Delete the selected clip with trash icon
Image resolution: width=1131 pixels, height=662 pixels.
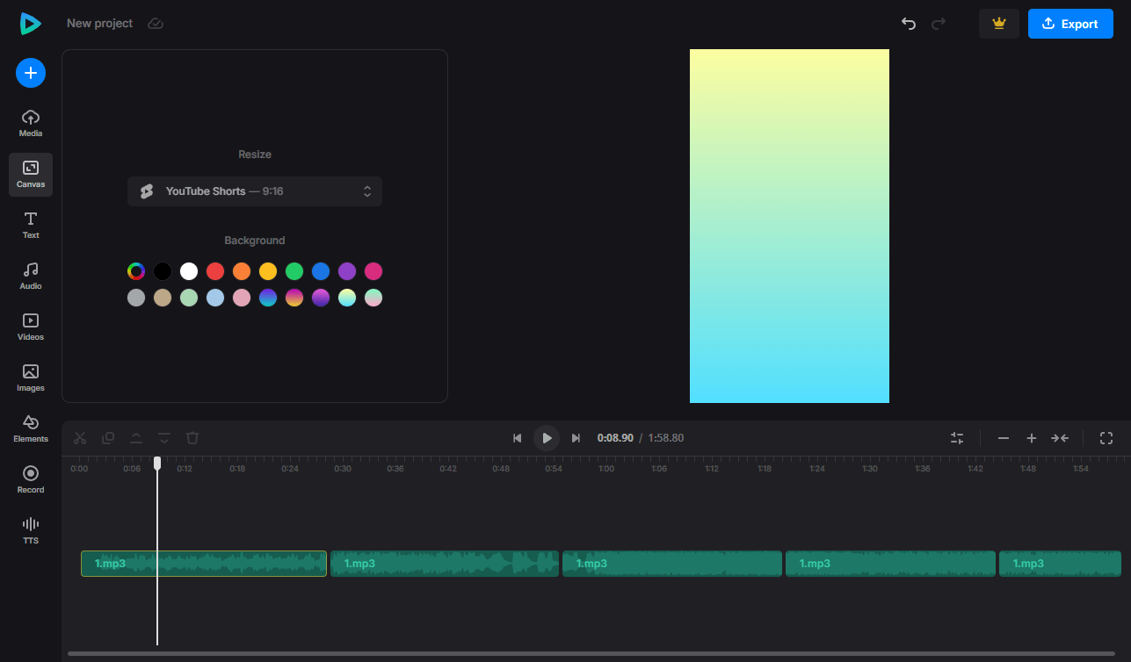[x=192, y=437]
